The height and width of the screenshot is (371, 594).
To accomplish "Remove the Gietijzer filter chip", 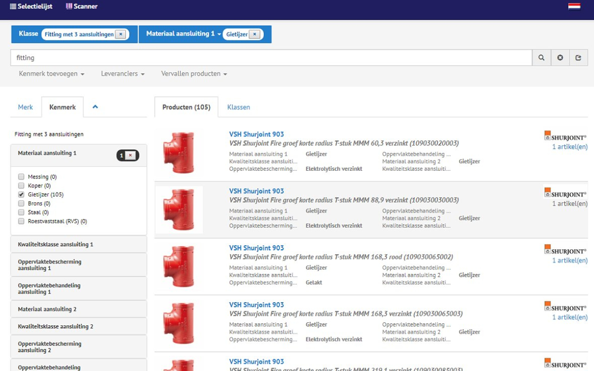I will 255,34.
